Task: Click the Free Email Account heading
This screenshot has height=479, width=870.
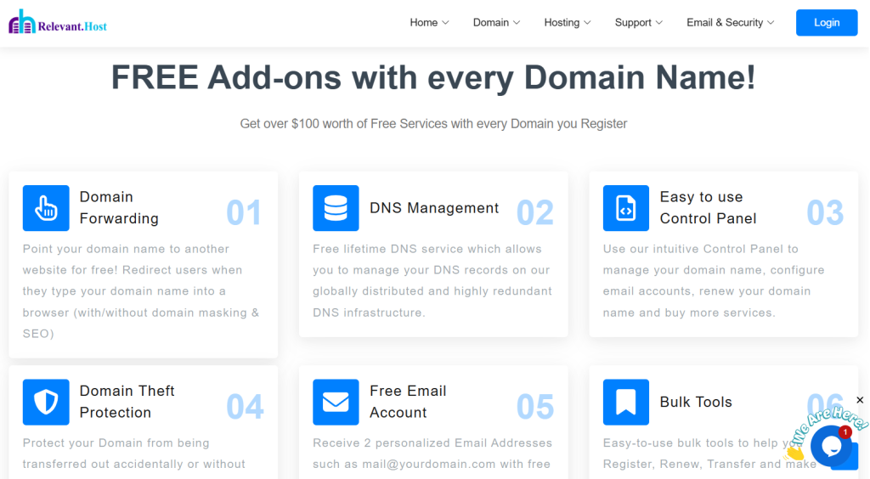Action: tap(408, 402)
